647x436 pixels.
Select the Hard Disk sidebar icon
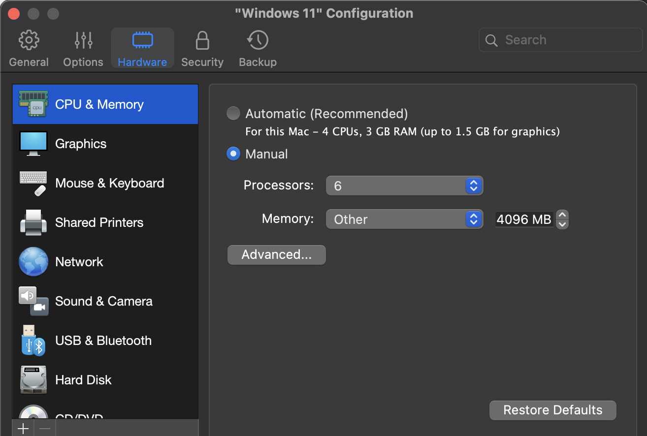(33, 380)
